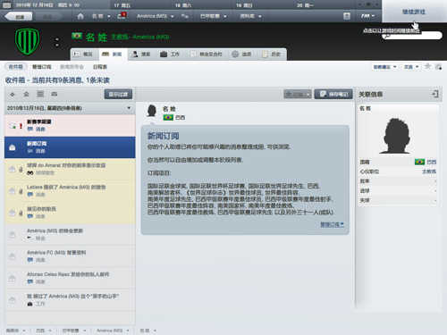Viewport: 447px width, 335px height.
Task: Click the star bookmark icon at top right
Action: click(x=427, y=66)
